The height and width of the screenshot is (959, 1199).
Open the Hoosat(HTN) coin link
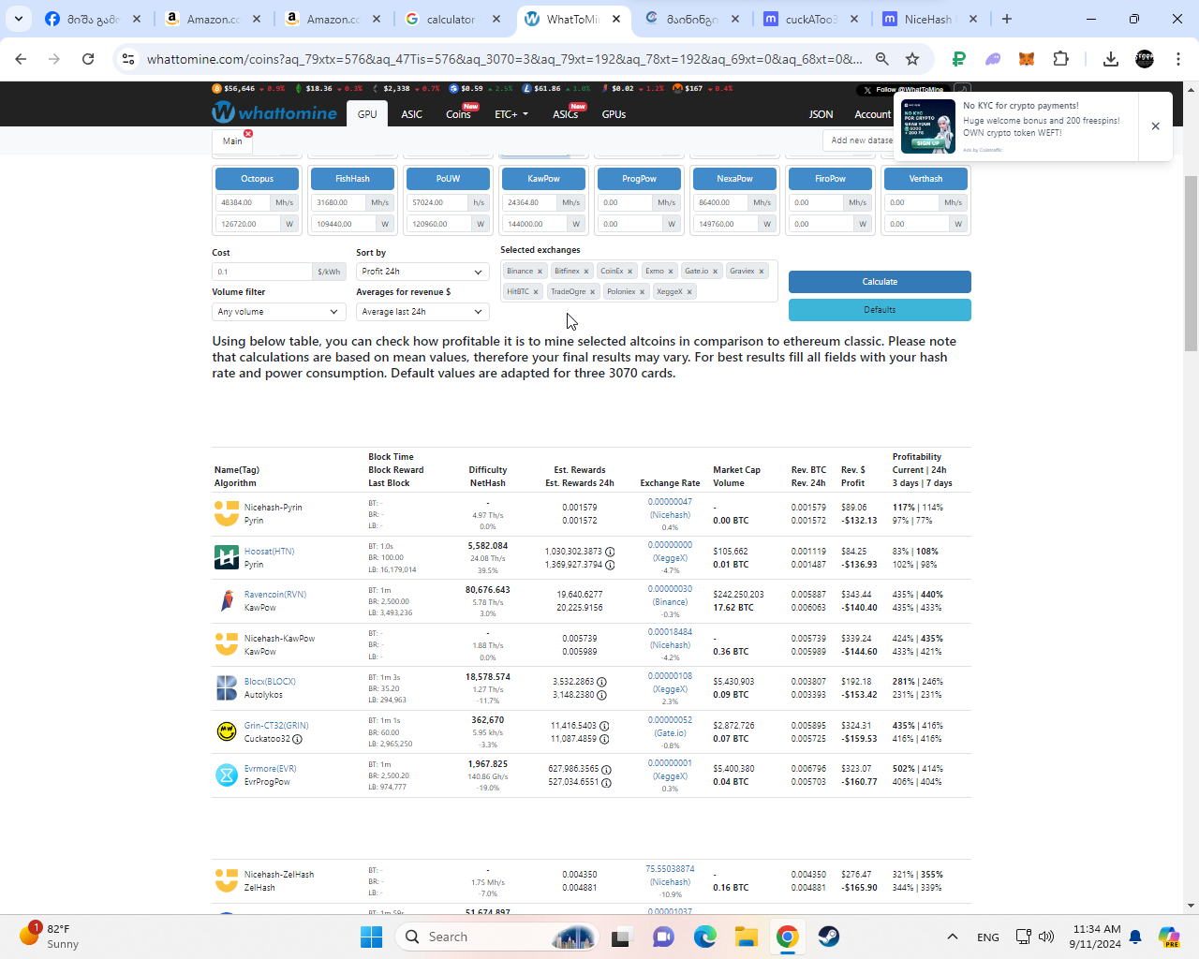[x=269, y=552]
